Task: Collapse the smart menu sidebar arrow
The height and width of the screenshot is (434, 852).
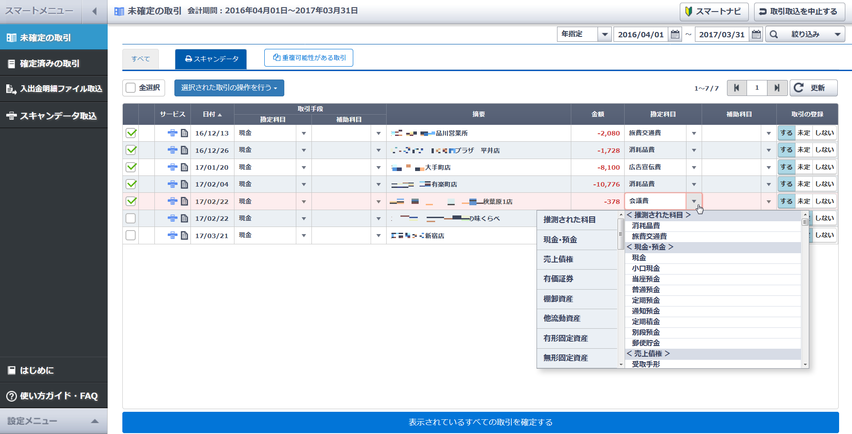Action: coord(94,11)
